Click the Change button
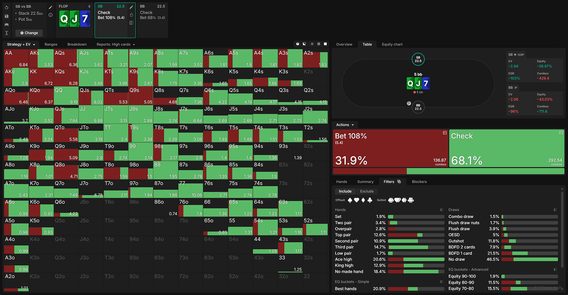 [29, 33]
